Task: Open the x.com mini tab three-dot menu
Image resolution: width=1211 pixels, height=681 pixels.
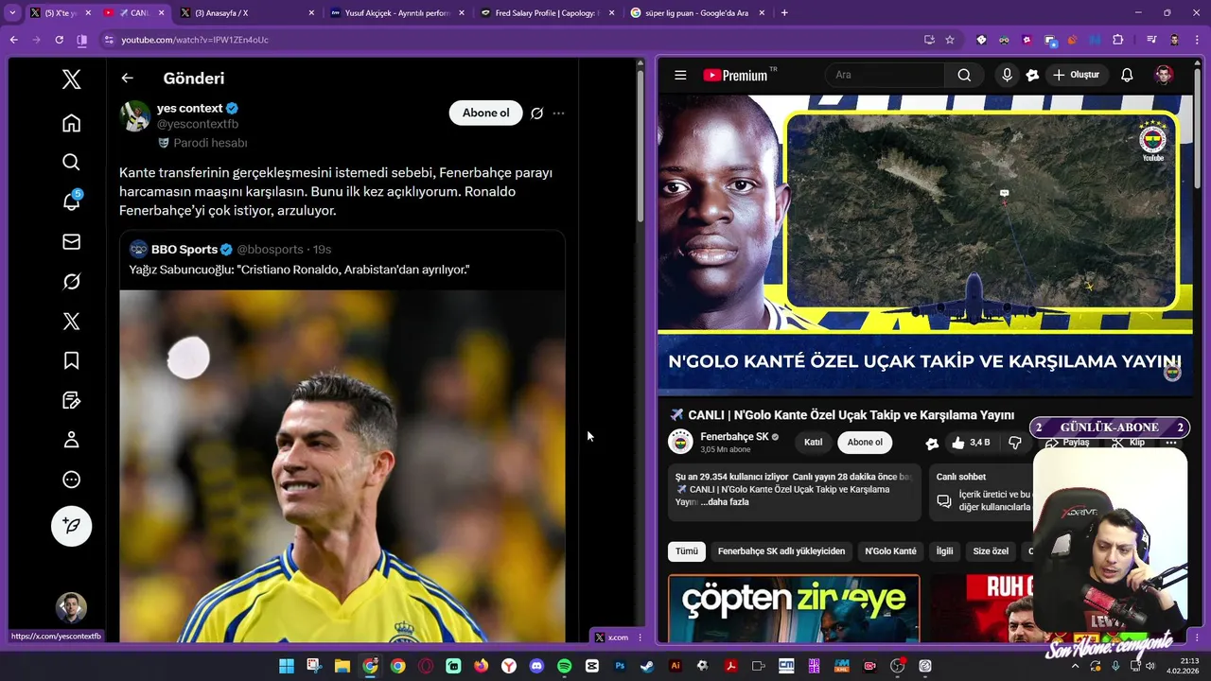Action: pos(641,637)
